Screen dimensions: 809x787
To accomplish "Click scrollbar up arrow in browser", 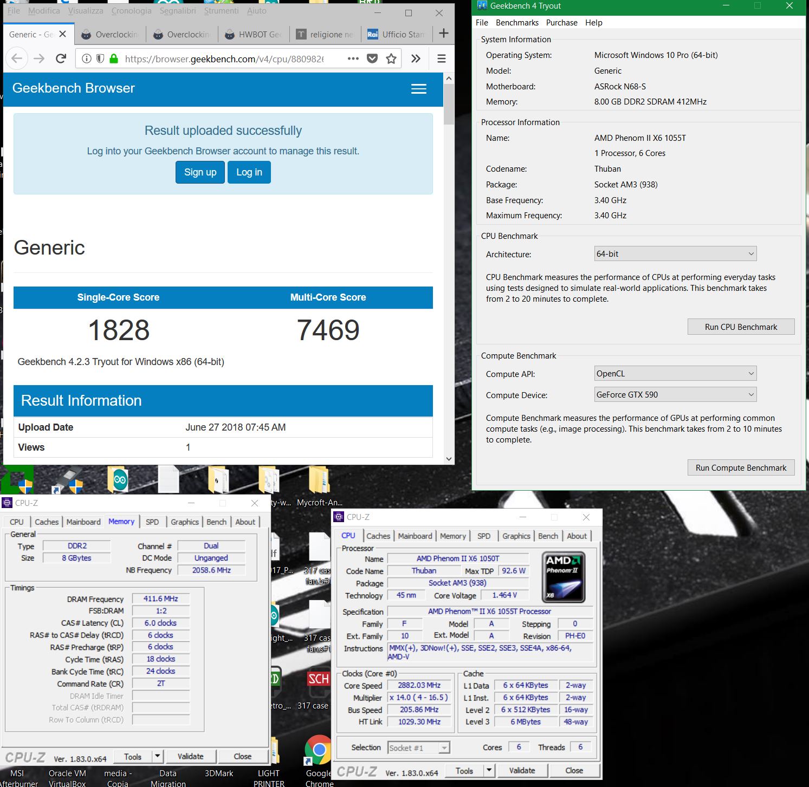I will (x=449, y=79).
